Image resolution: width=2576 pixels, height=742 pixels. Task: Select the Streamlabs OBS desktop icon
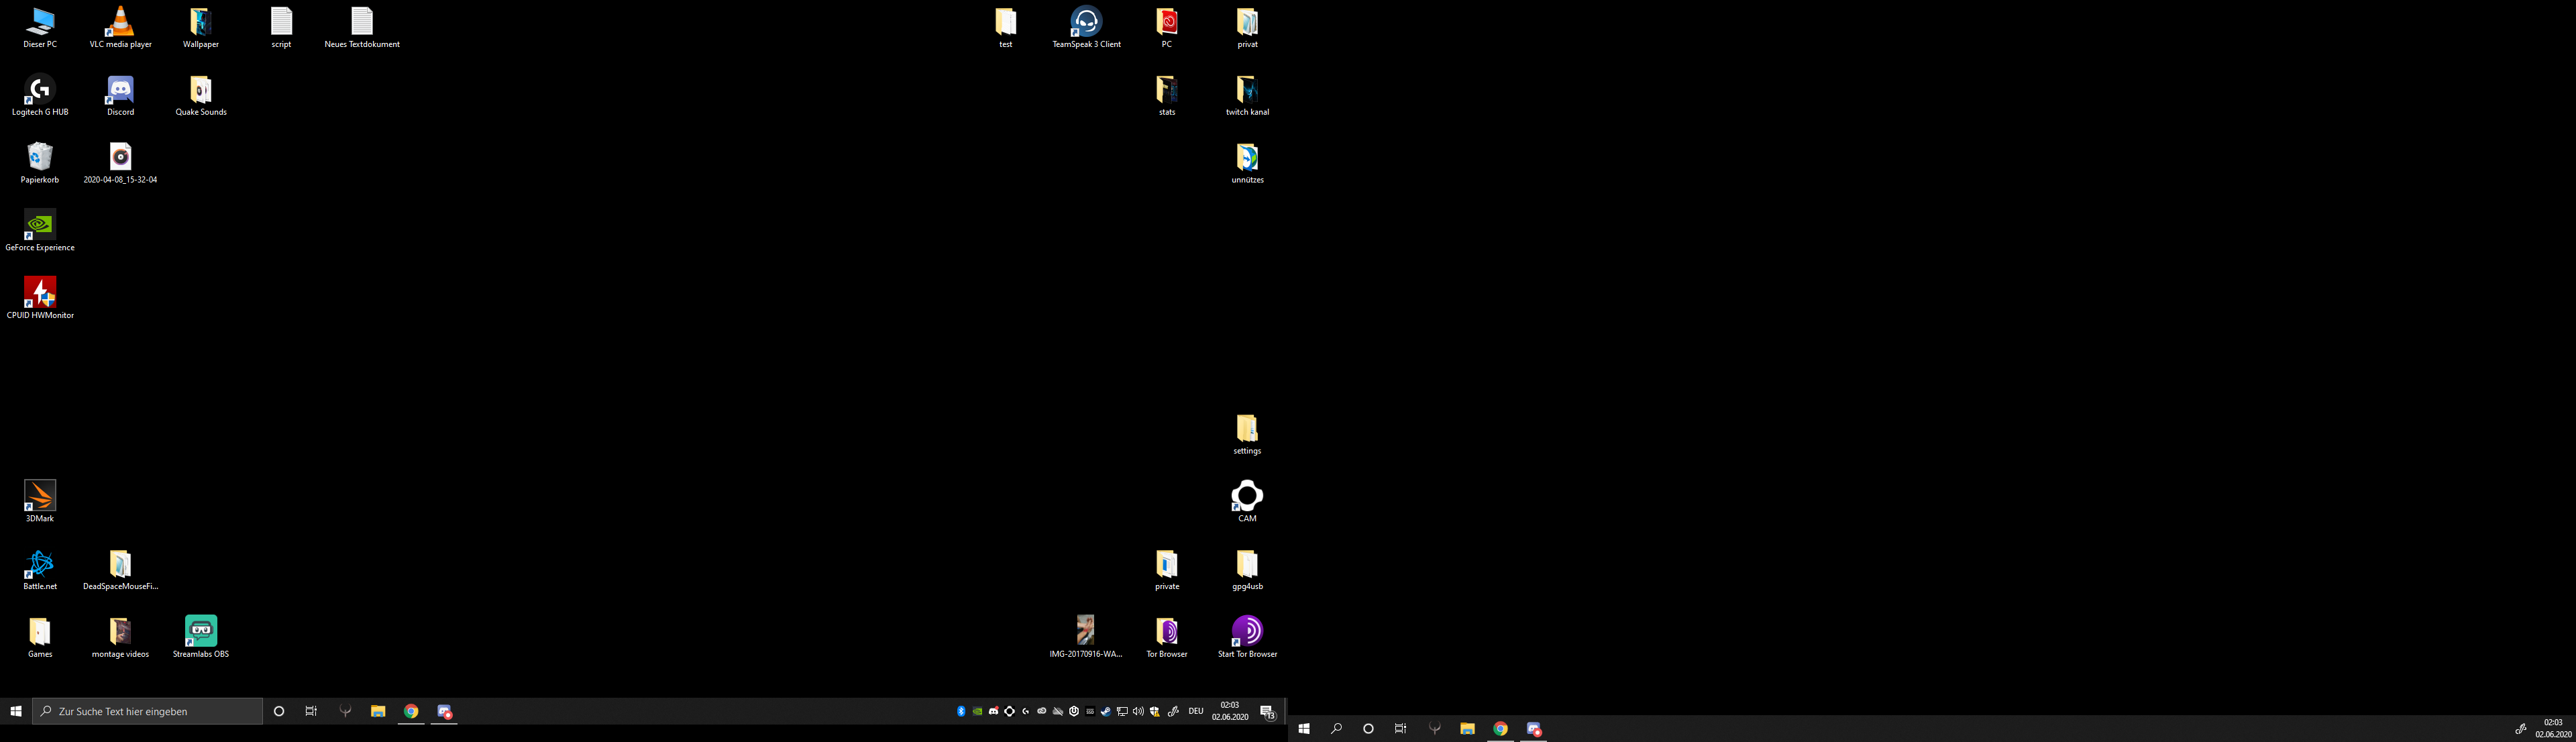point(201,637)
